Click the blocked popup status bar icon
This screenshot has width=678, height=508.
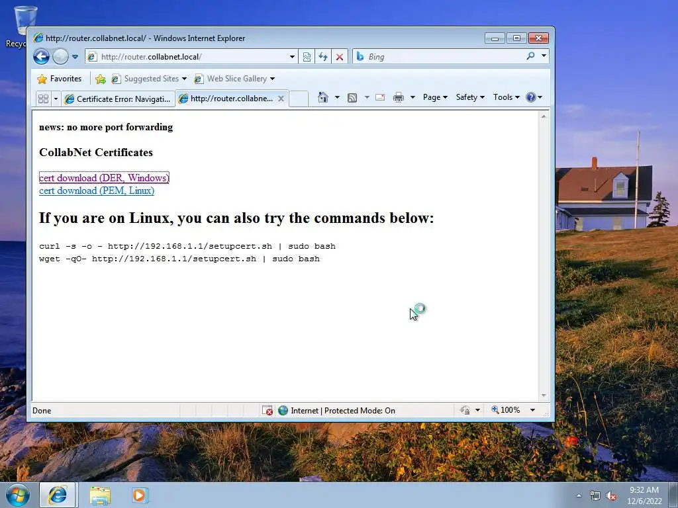(267, 410)
